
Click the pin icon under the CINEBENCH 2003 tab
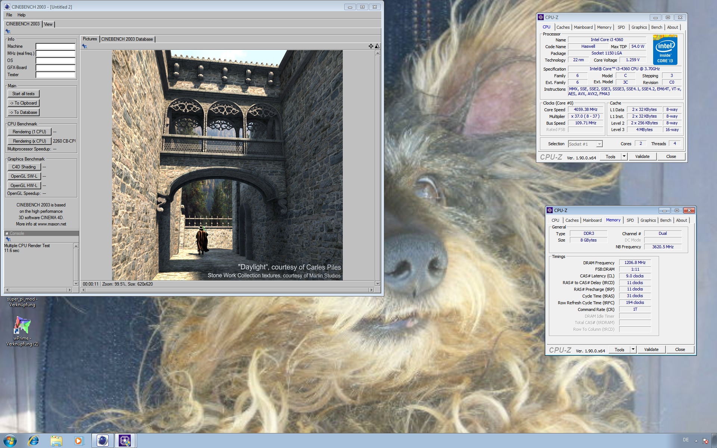[8, 31]
